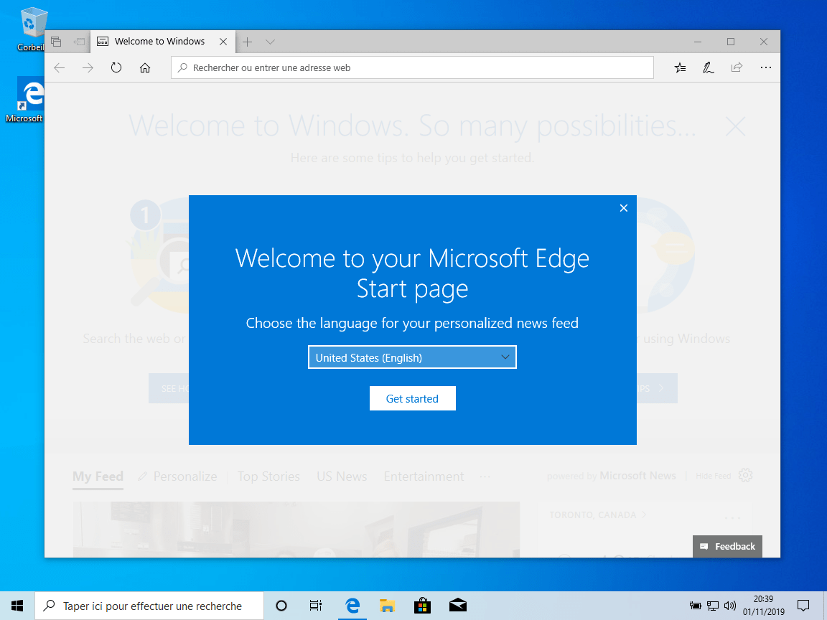Open the Action Center notifications icon
This screenshot has width=827, height=620.
coord(803,606)
